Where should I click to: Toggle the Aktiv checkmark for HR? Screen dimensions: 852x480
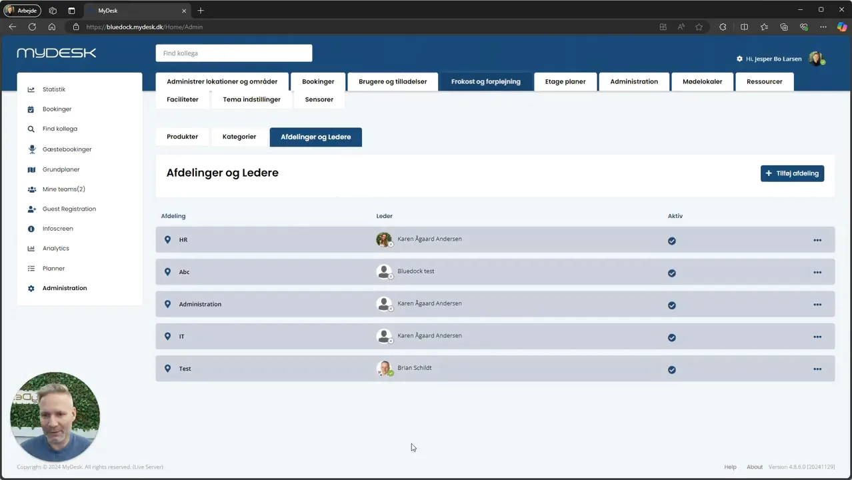pyautogui.click(x=672, y=241)
